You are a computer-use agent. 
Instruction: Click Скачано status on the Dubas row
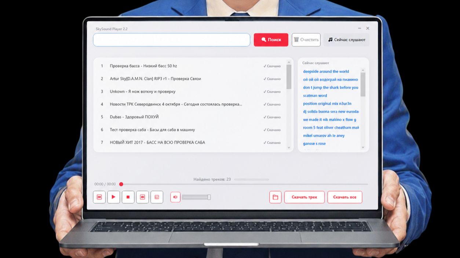tap(272, 117)
